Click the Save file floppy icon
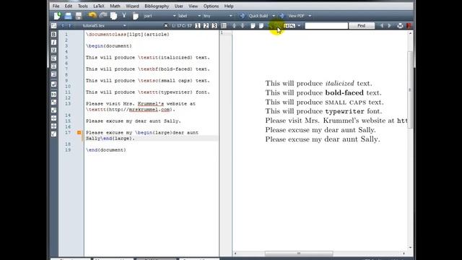 [x=79, y=16]
